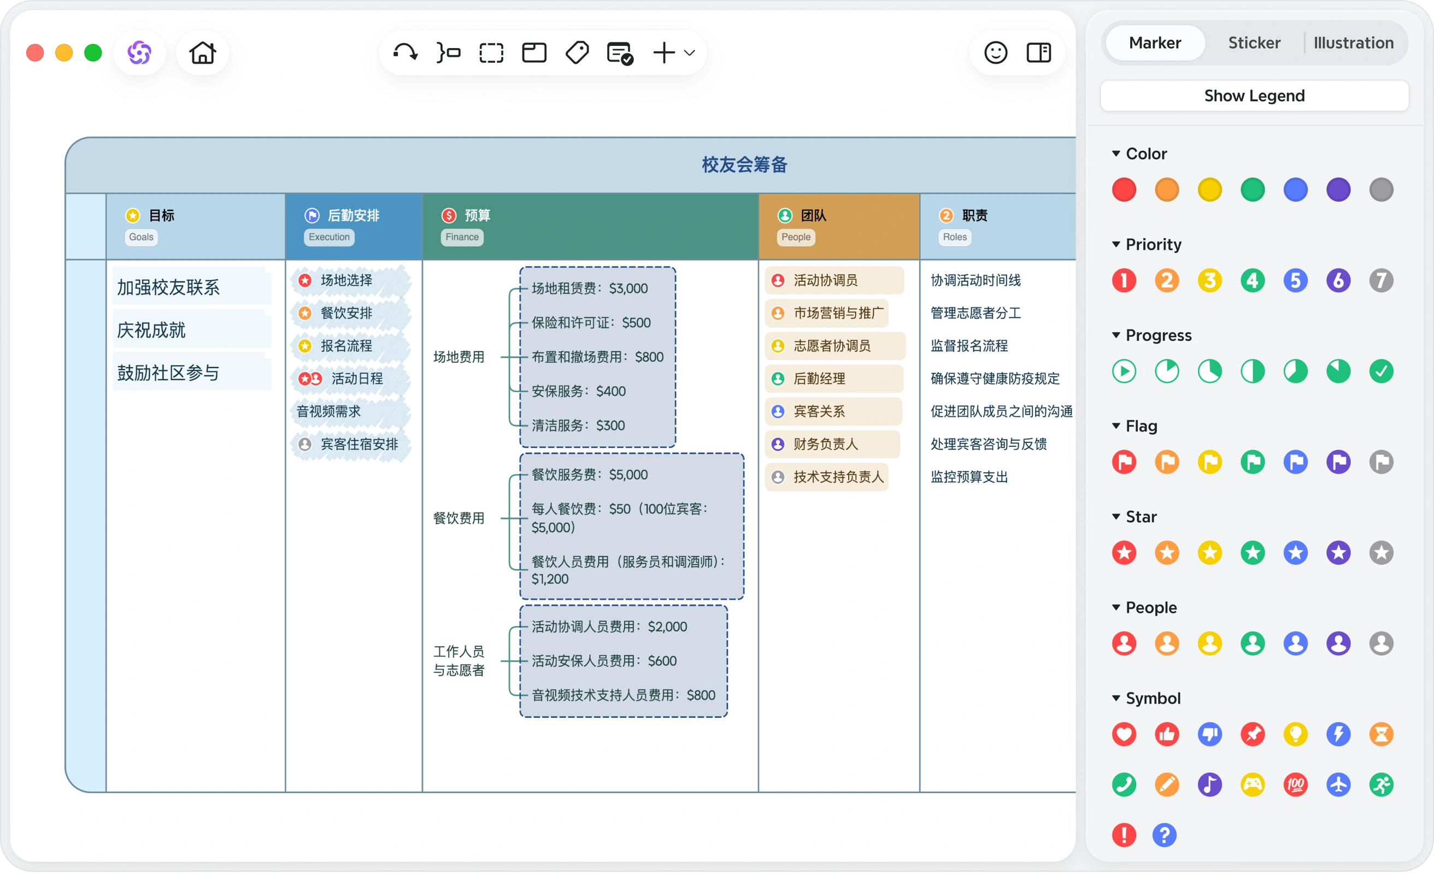This screenshot has height=874, width=1434.
Task: Add the blue flag marker
Action: click(1296, 462)
